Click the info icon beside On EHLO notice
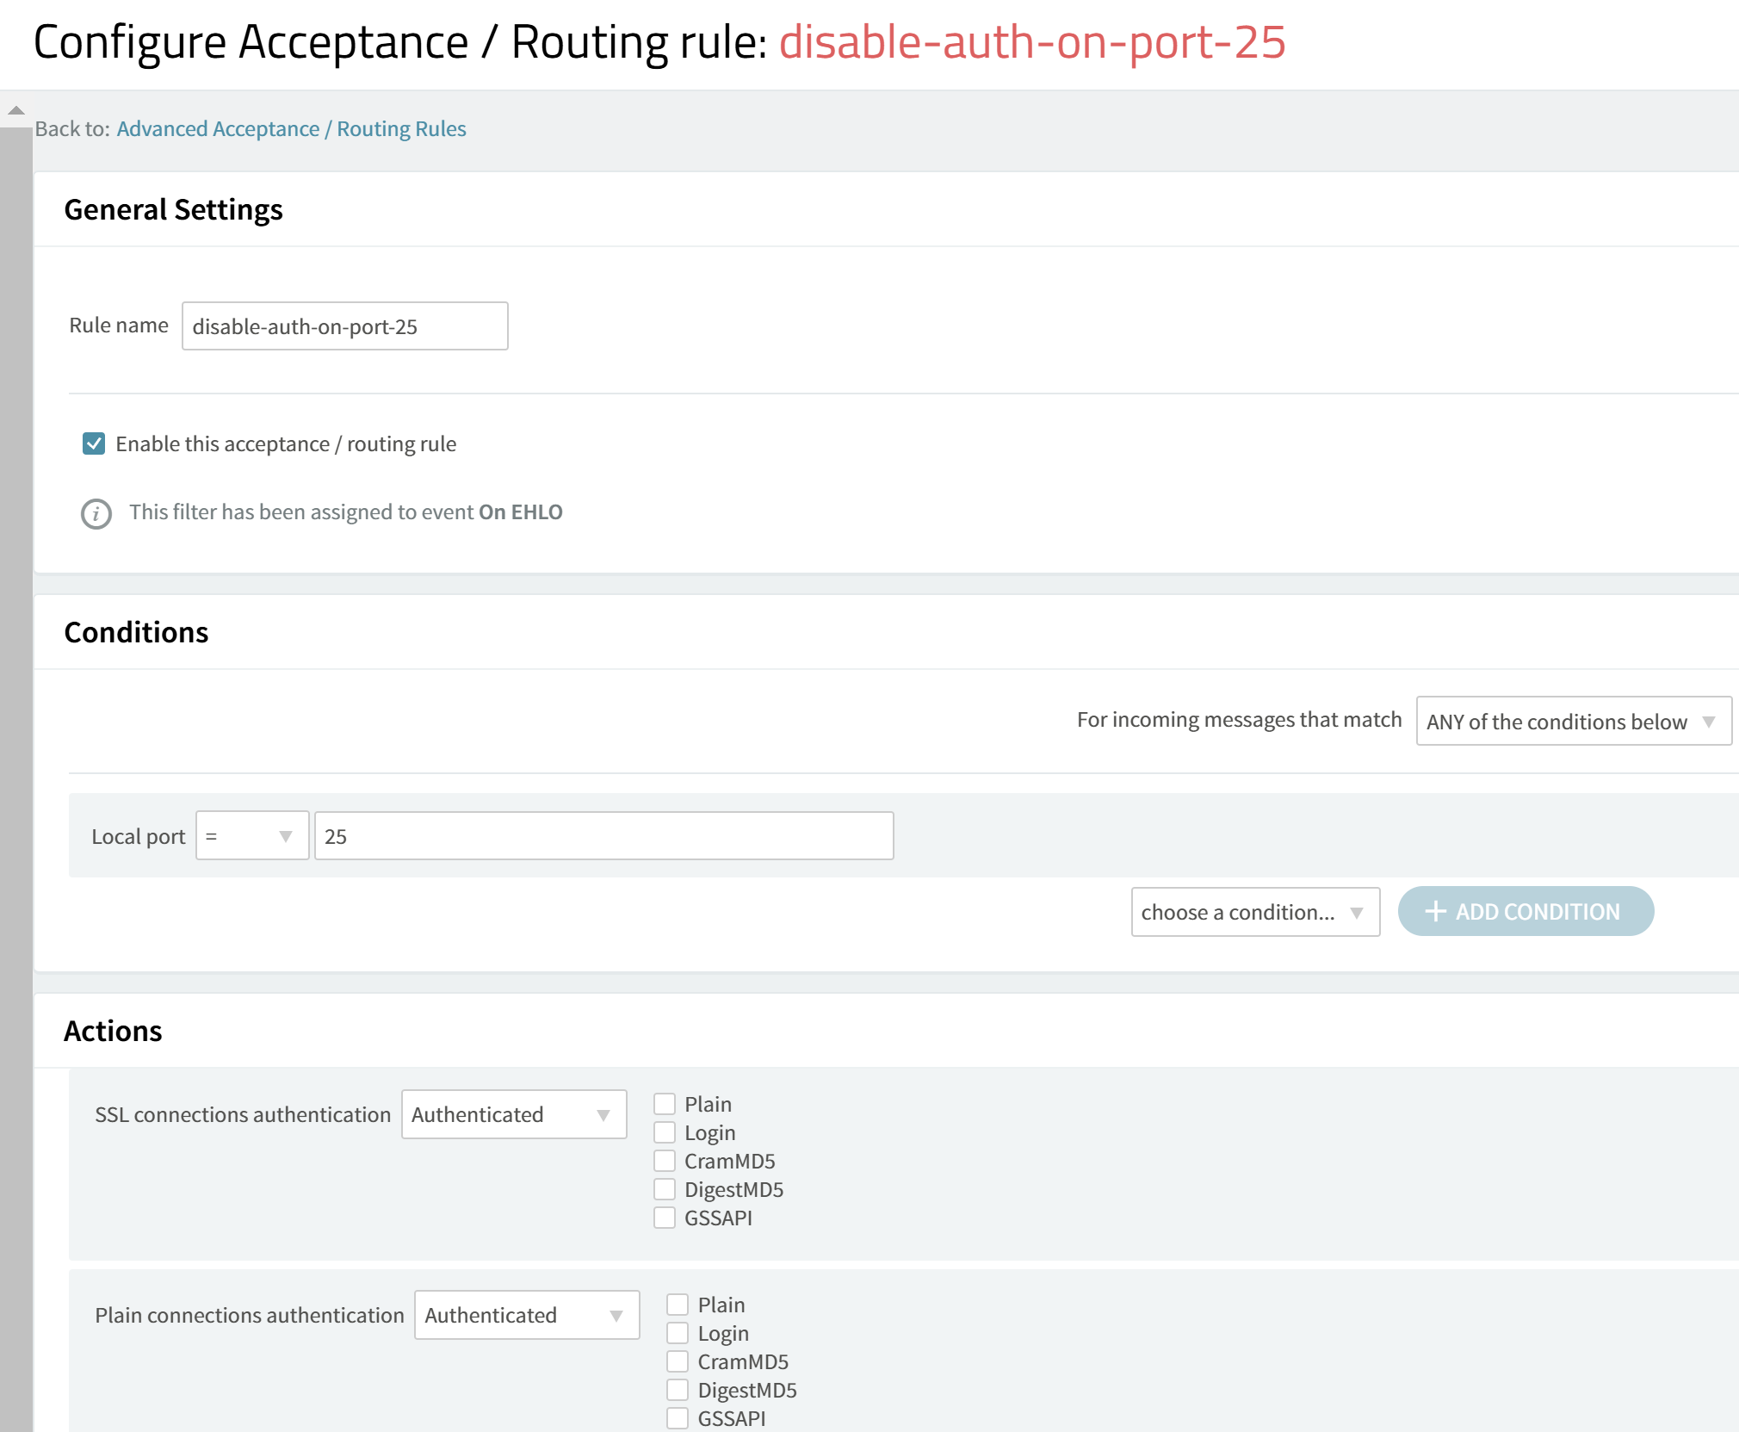 (x=96, y=514)
